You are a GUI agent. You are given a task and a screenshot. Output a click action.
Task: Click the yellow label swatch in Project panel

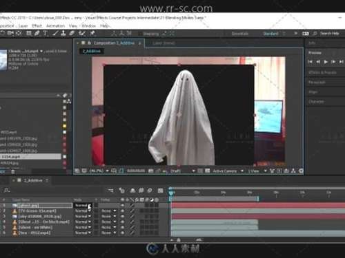coord(64,126)
